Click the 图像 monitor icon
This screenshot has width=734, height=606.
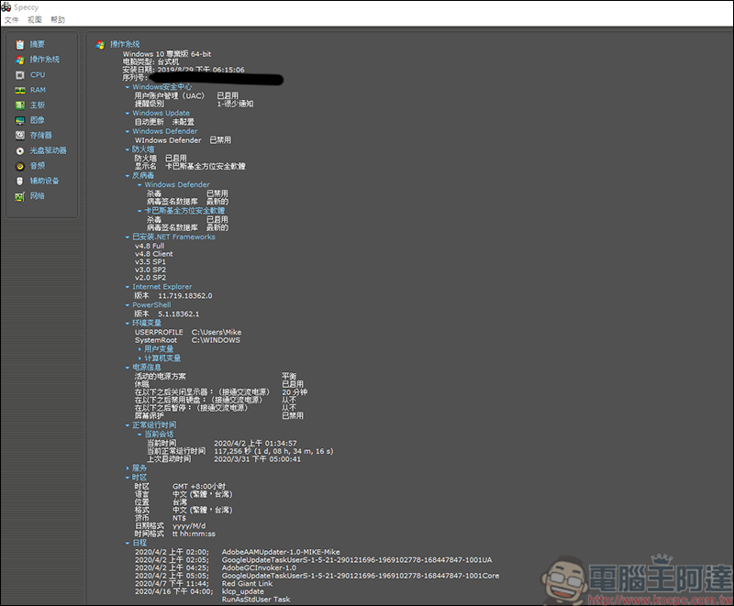coord(19,121)
